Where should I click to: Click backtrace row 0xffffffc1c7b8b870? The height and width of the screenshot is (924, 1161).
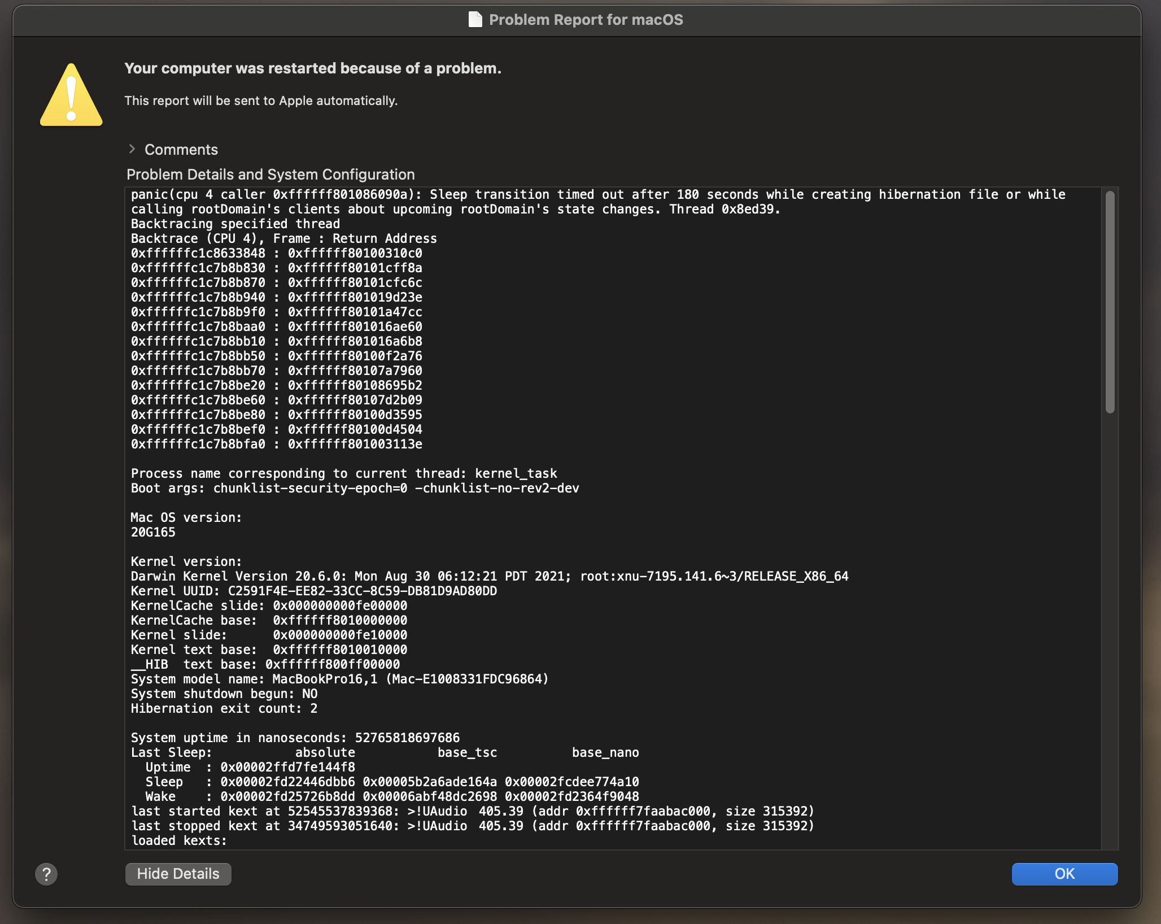coord(277,282)
